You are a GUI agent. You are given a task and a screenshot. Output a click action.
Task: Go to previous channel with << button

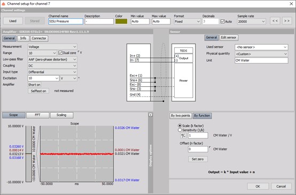[275, 21]
